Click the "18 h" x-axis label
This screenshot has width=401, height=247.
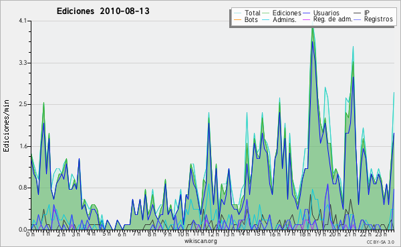pos(305,234)
